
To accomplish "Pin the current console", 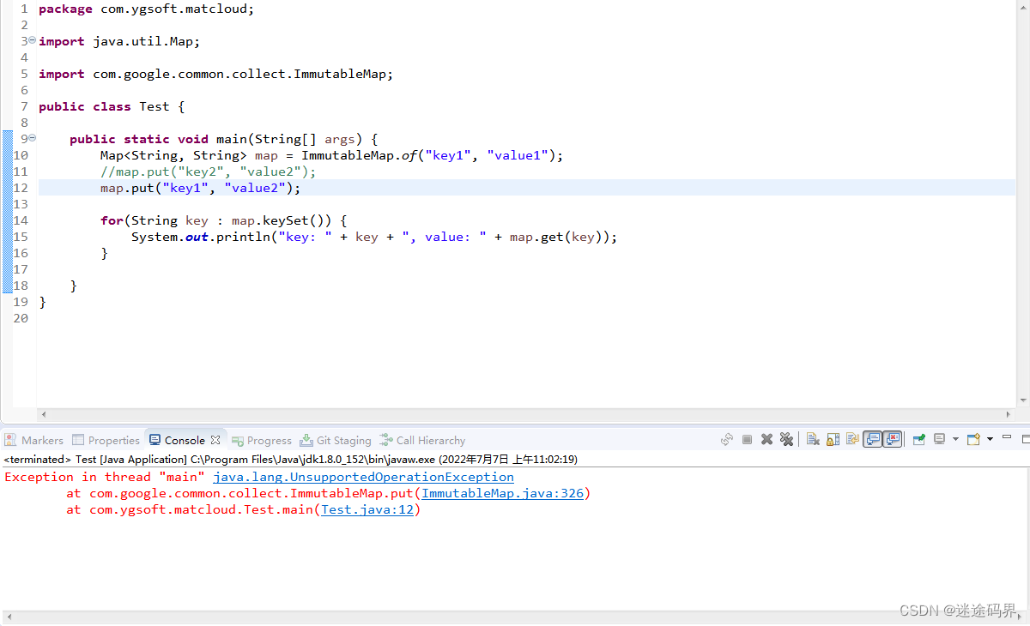I will [919, 439].
